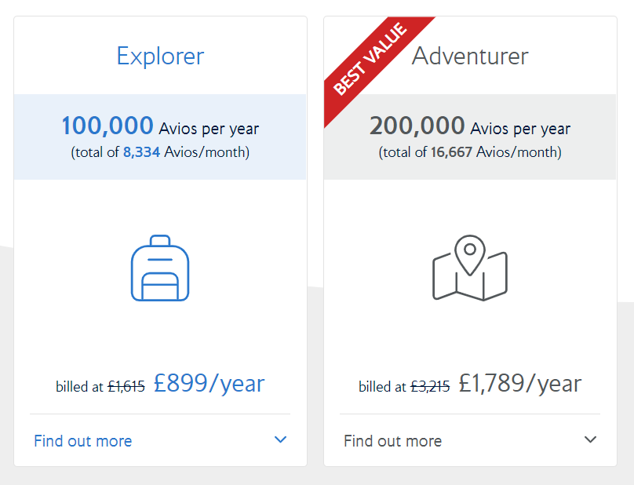The image size is (634, 485).
Task: Expand the Adventurer plan chevron arrow
Action: (x=590, y=439)
